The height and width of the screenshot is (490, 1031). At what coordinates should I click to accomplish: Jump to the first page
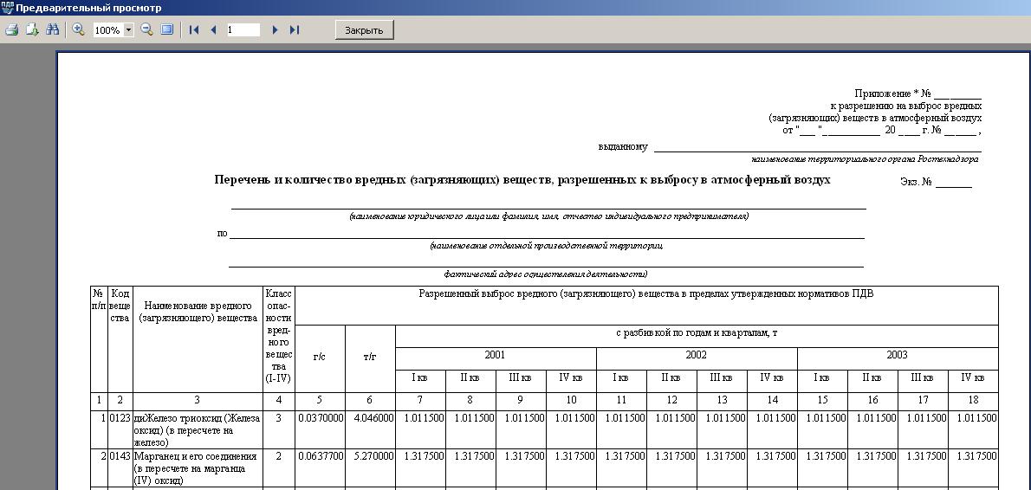[x=194, y=29]
